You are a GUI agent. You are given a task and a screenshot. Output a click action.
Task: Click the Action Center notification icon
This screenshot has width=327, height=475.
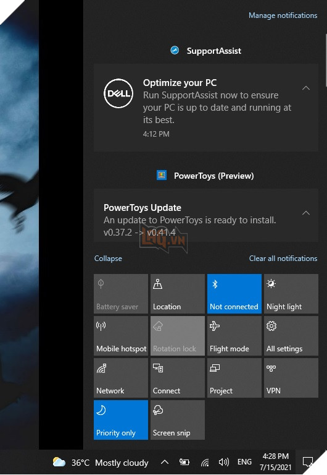point(308,461)
